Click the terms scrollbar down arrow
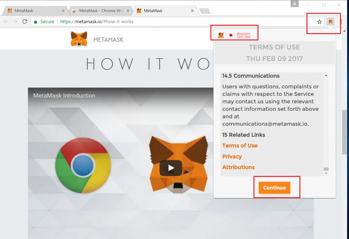 [326, 173]
